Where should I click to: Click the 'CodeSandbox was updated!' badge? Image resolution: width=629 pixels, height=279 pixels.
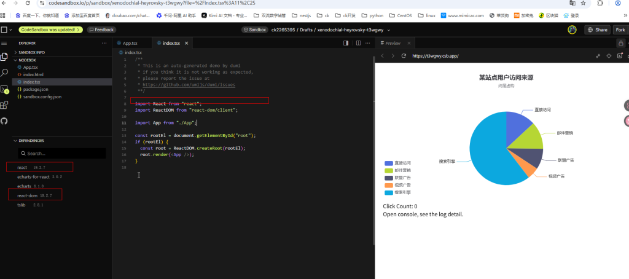(50, 29)
